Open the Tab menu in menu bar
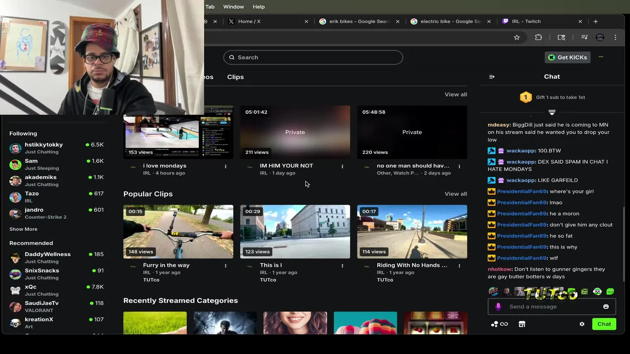The width and height of the screenshot is (630, 354). [x=210, y=6]
